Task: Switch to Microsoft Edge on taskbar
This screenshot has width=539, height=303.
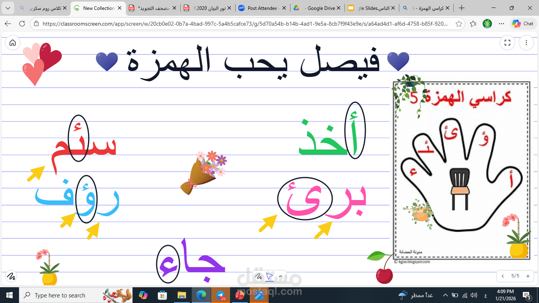Action: [x=201, y=295]
